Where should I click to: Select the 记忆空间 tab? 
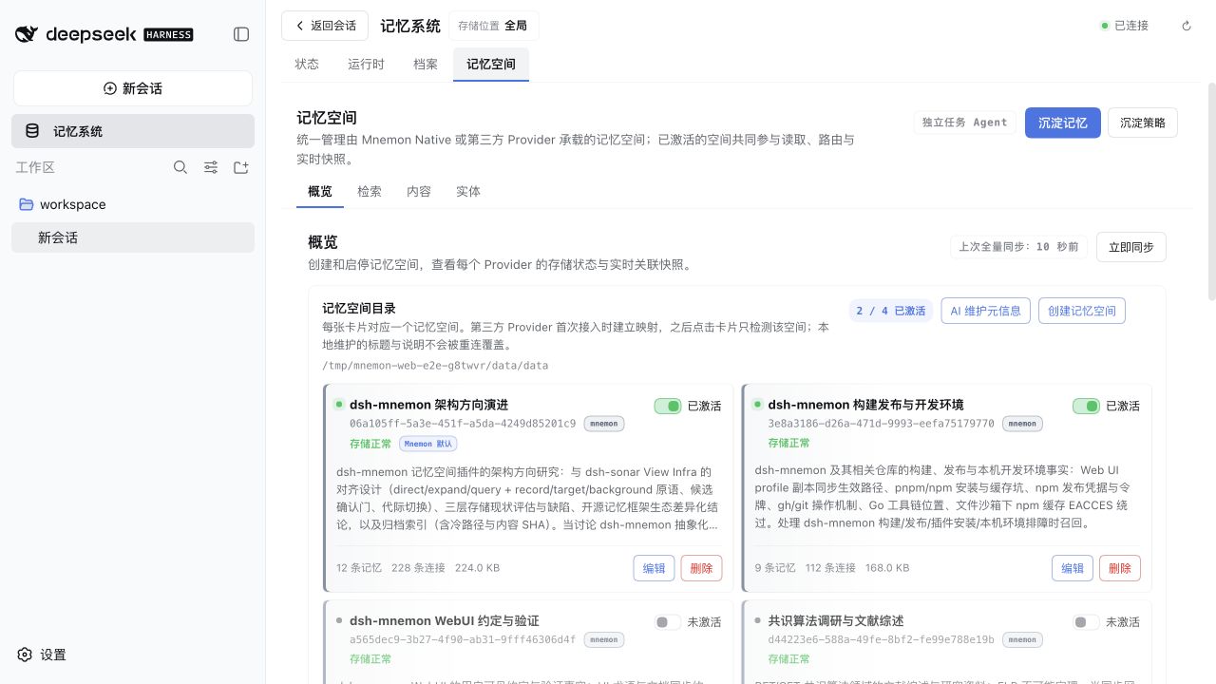click(491, 64)
